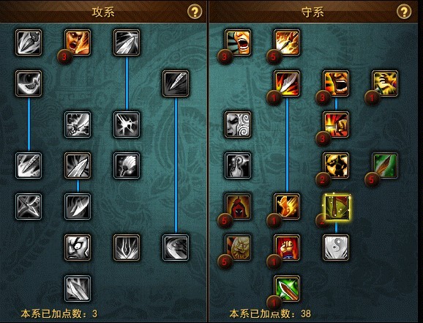Click the grey grinning mouth skill icon
The width and height of the screenshot is (423, 323).
point(29,83)
